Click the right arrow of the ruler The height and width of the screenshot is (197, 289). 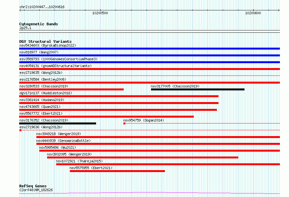point(279,10)
